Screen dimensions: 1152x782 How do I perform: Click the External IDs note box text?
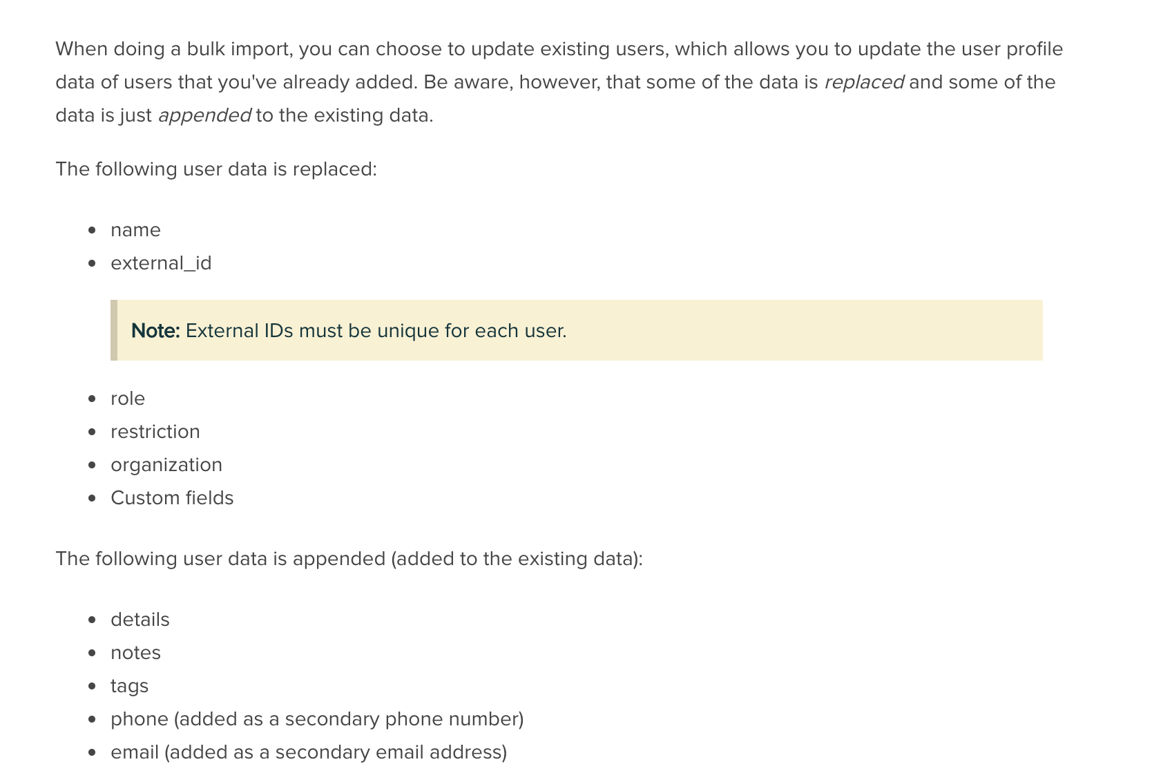tap(376, 331)
